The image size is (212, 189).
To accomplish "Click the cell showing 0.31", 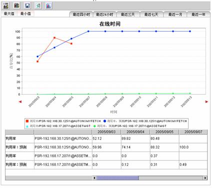I will (x=164, y=164).
